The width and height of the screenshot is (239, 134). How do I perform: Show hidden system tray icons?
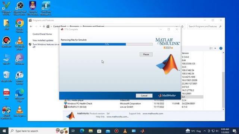(x=205, y=131)
